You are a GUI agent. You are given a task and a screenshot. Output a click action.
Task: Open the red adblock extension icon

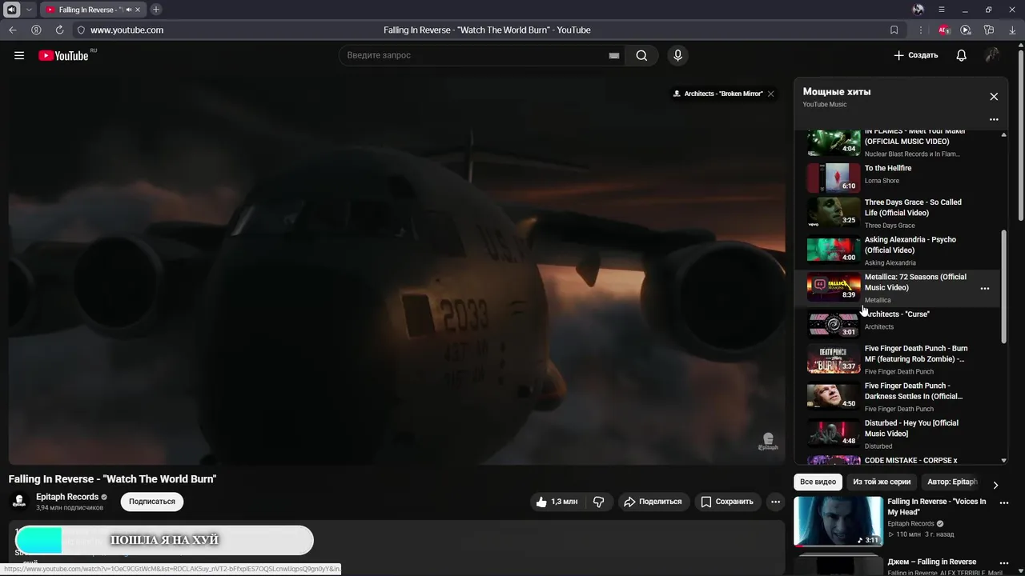(x=944, y=30)
